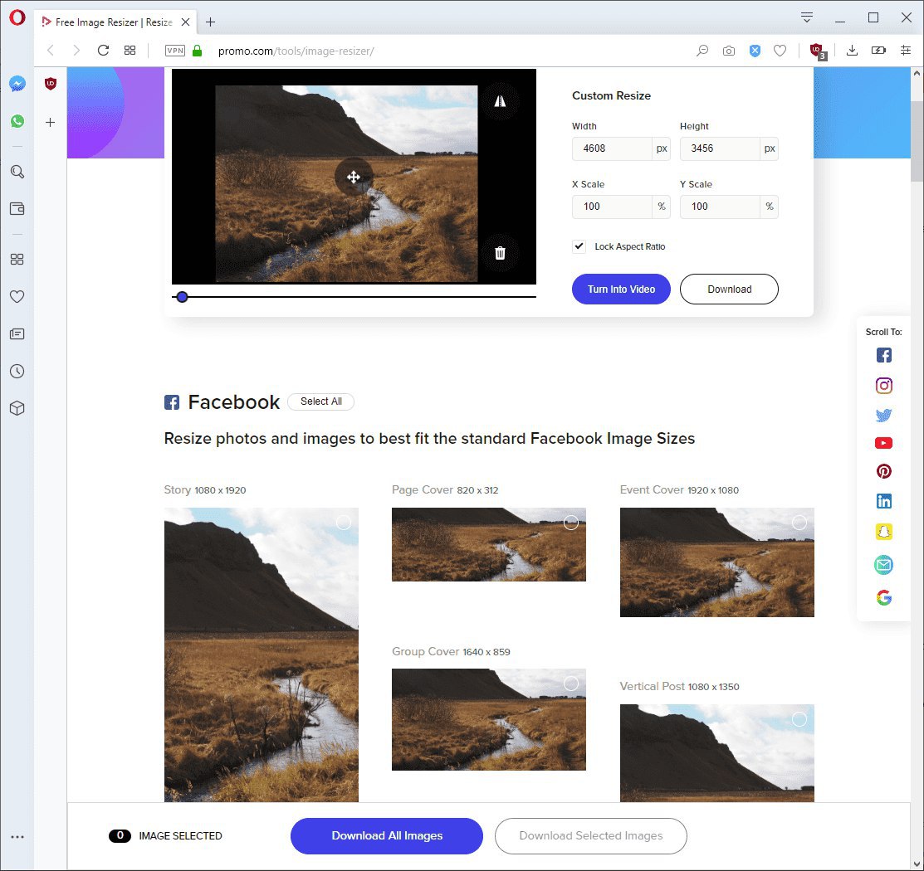Image resolution: width=924 pixels, height=871 pixels.
Task: Click the move handle on the preview image
Action: click(354, 177)
